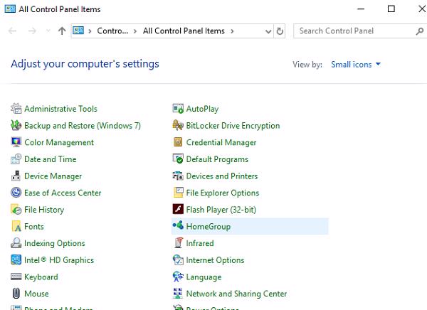Open the Ease of Access Center icon
Screen dimensions: 427x310
[x=17, y=193]
